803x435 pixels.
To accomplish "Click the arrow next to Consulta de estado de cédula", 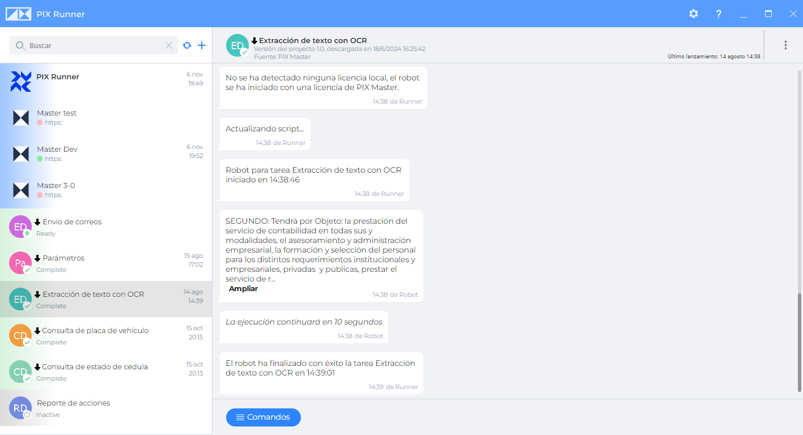I will (x=37, y=367).
